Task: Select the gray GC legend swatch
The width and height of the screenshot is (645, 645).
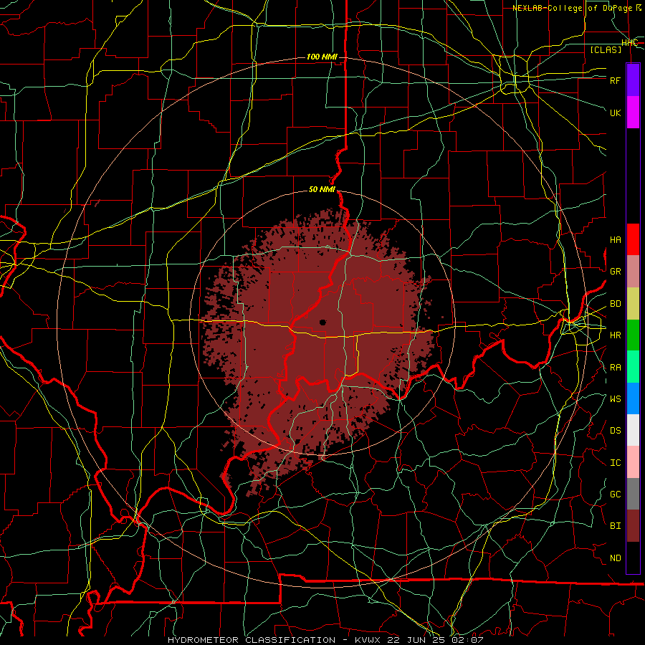Action: 633,494
